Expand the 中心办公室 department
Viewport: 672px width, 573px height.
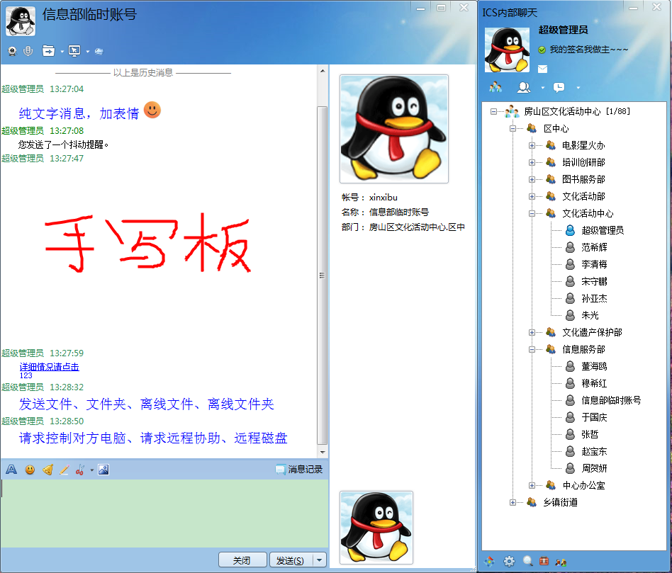pyautogui.click(x=532, y=485)
